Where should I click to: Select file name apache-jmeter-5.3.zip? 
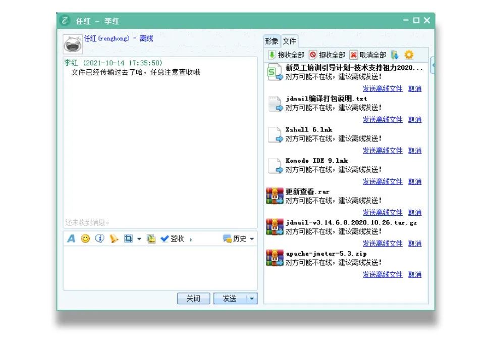tap(326, 254)
